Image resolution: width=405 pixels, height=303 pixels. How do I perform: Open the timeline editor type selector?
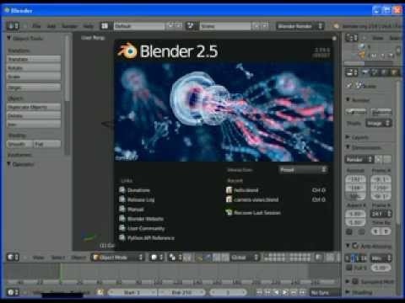point(13,292)
